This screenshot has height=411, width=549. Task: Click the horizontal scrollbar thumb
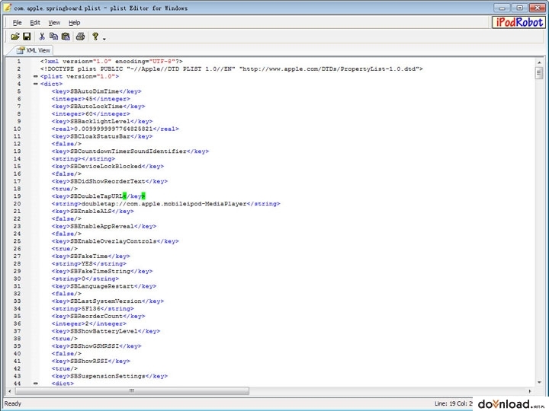coord(132,390)
